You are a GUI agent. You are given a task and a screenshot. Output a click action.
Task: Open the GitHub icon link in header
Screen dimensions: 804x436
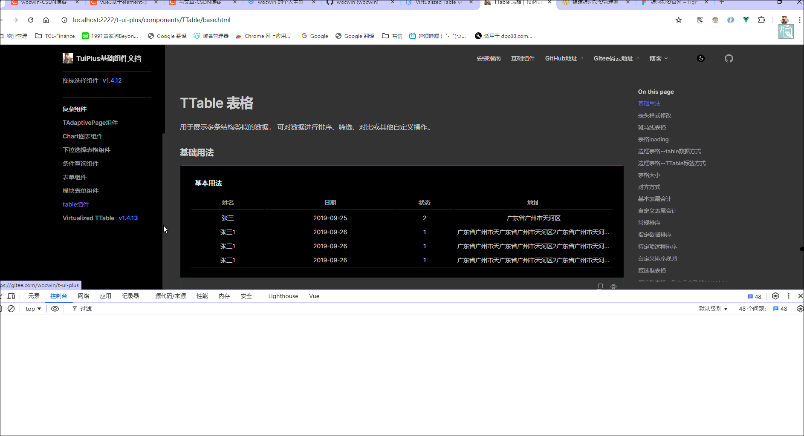click(729, 58)
